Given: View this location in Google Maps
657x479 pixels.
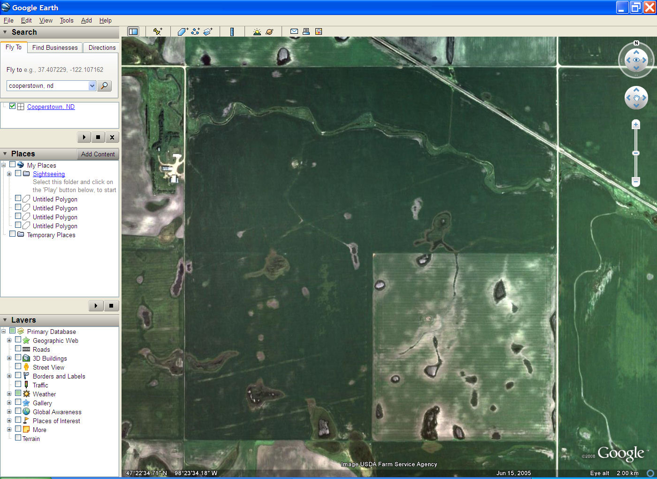Looking at the screenshot, I should [319, 31].
